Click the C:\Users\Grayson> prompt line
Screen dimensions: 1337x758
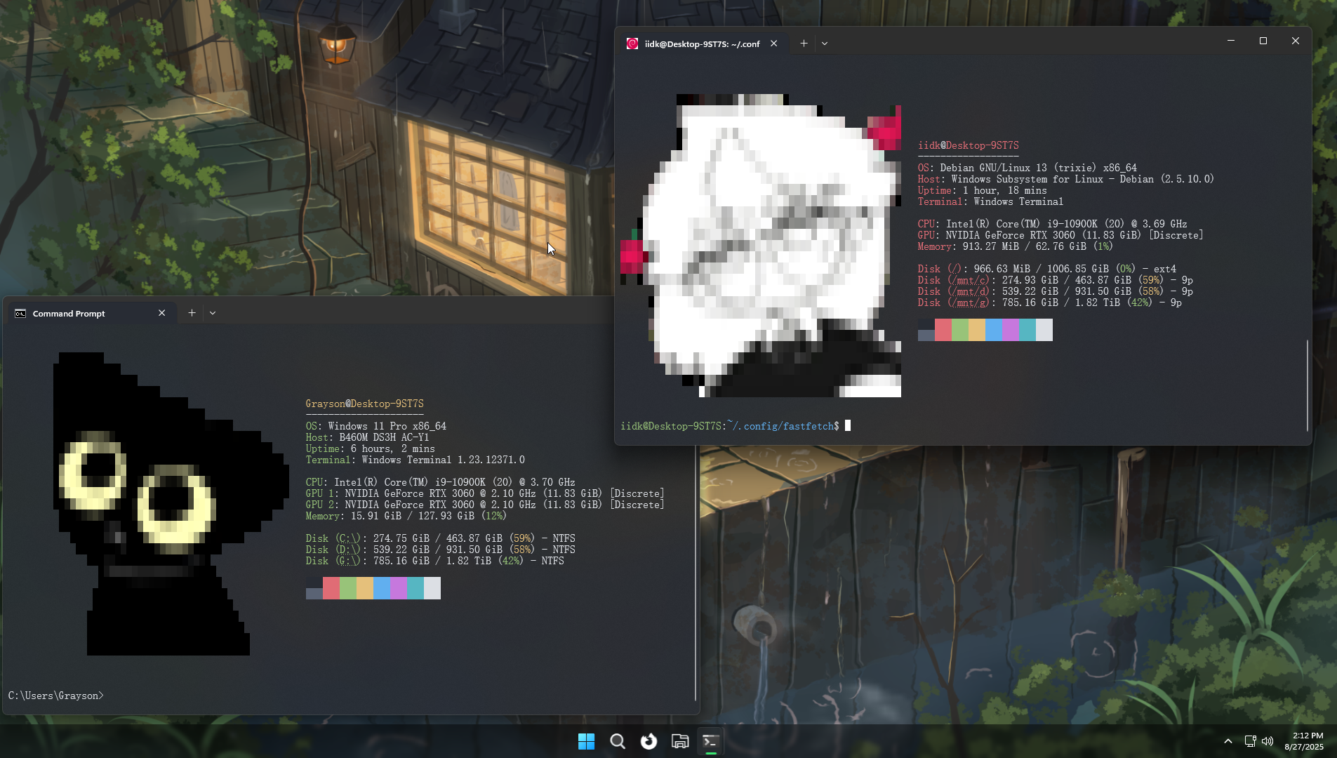coord(56,696)
